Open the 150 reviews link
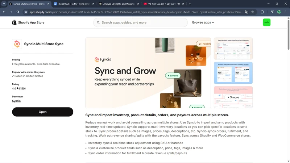 pyautogui.click(x=22, y=88)
